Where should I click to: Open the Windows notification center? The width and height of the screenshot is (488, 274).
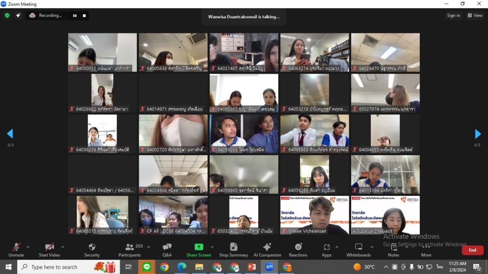click(478, 267)
